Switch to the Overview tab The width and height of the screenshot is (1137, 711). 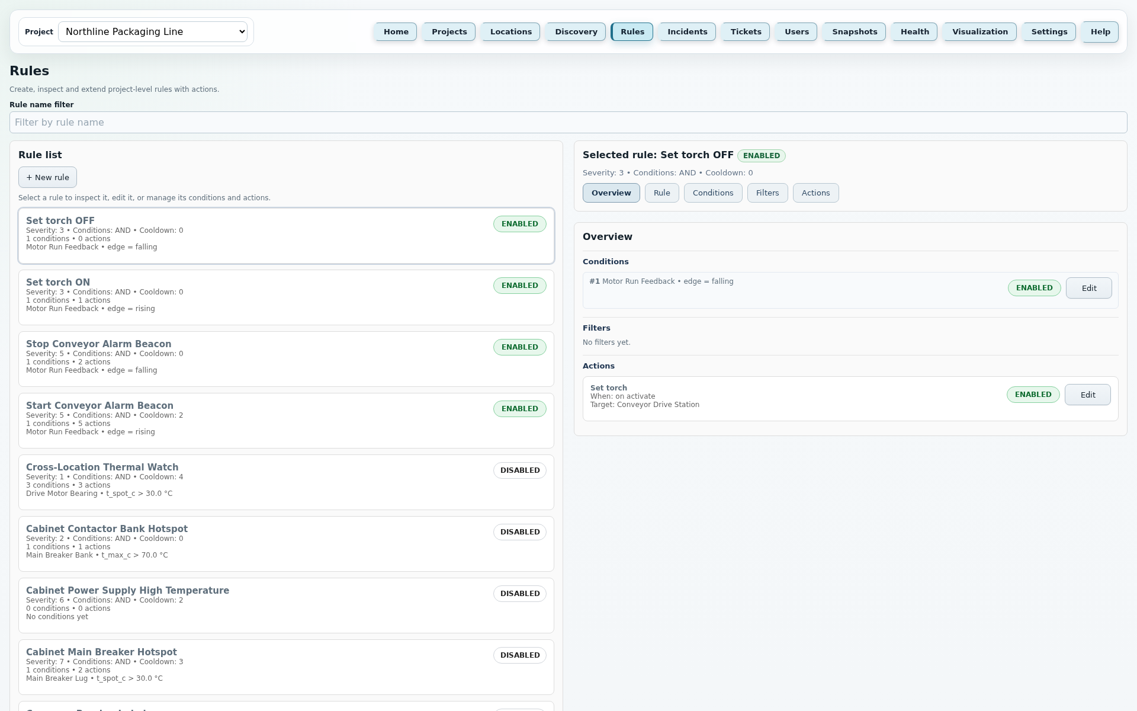(x=611, y=193)
